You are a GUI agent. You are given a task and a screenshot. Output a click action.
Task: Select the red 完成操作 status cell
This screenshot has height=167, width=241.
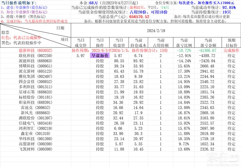pyautogui.click(x=231, y=50)
